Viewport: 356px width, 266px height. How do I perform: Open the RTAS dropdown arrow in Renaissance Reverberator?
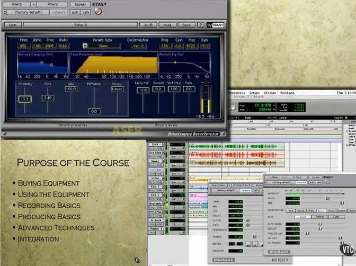[105, 4]
